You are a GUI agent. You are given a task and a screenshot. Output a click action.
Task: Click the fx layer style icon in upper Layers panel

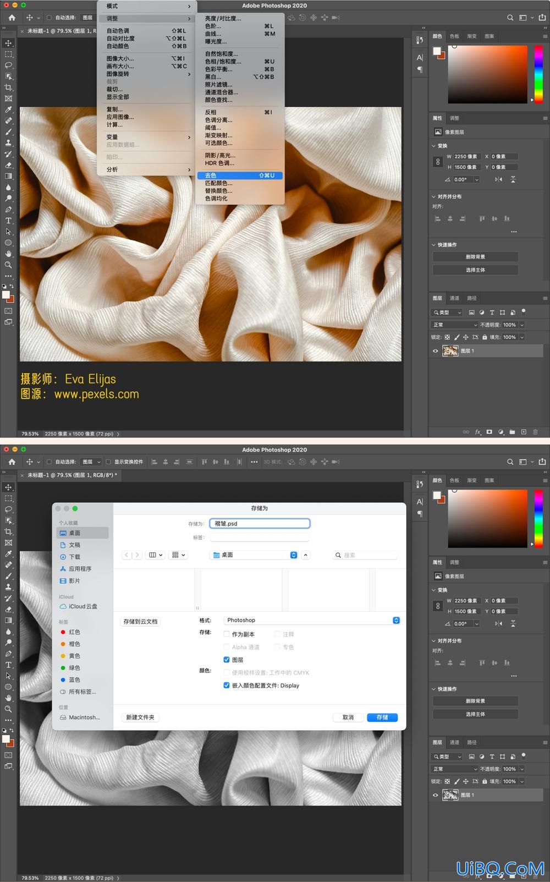click(x=478, y=432)
